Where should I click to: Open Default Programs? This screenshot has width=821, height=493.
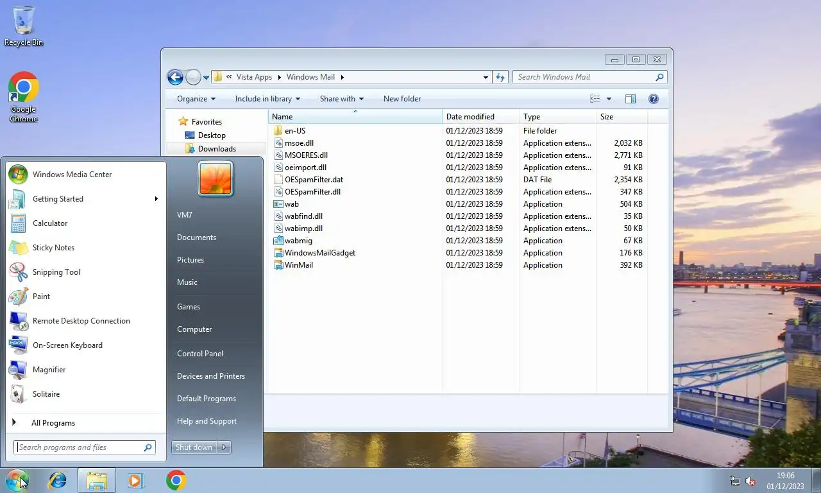click(x=207, y=399)
